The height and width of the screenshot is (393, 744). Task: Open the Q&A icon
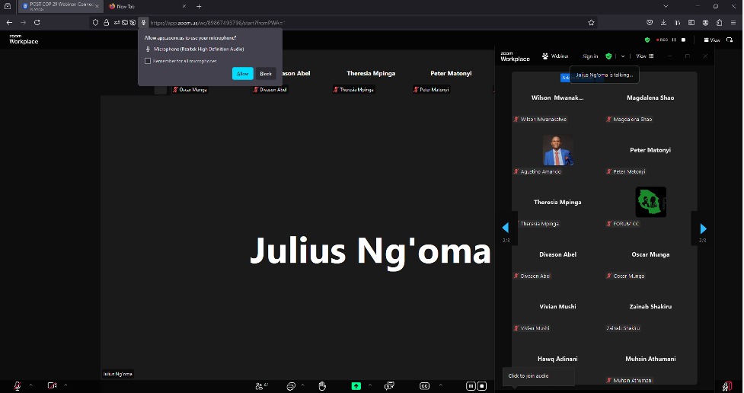coord(389,386)
